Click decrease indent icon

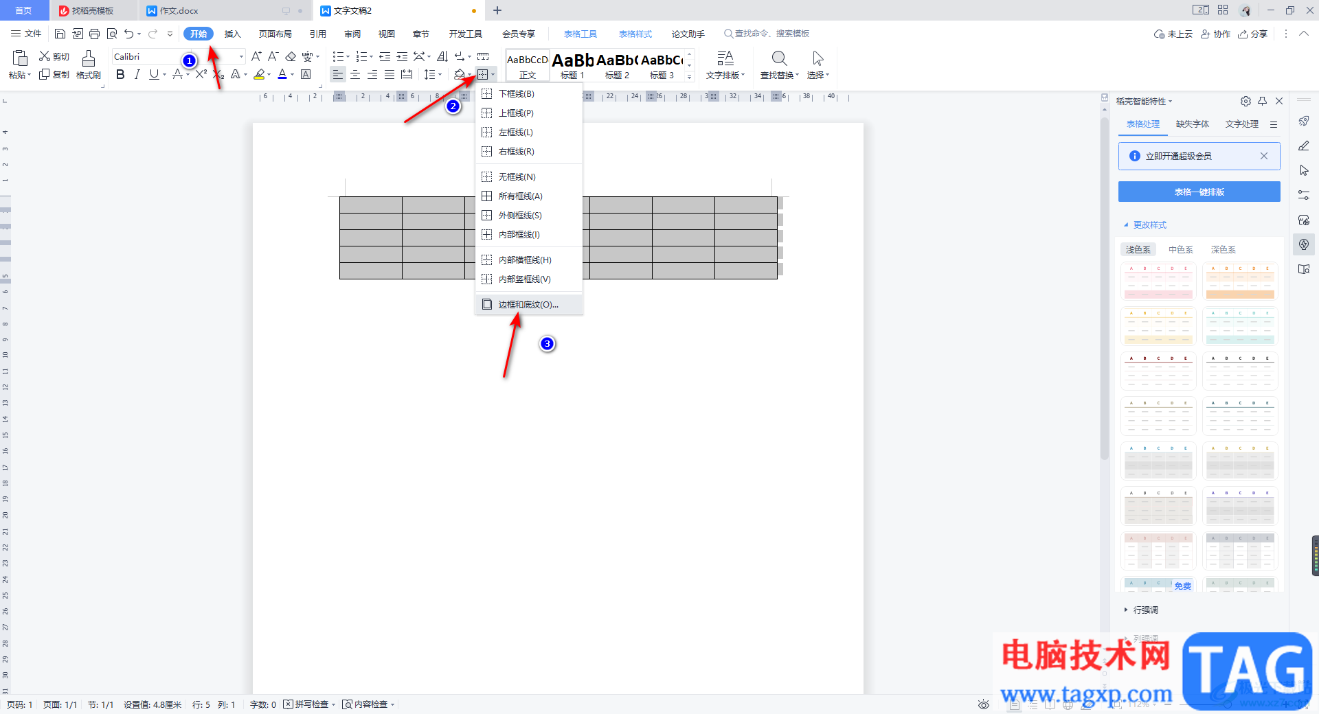(385, 56)
